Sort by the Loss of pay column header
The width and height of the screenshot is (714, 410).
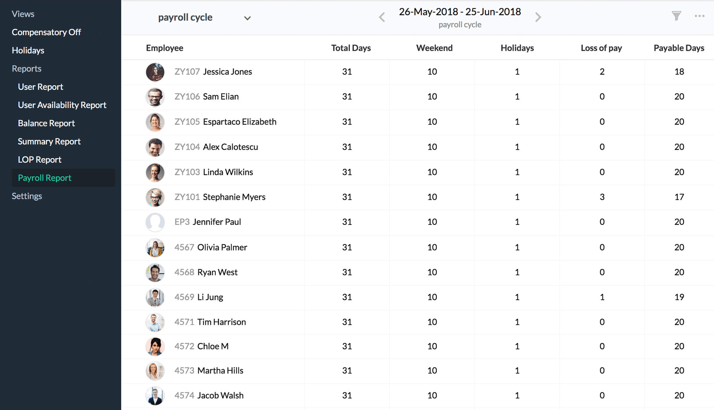point(601,48)
